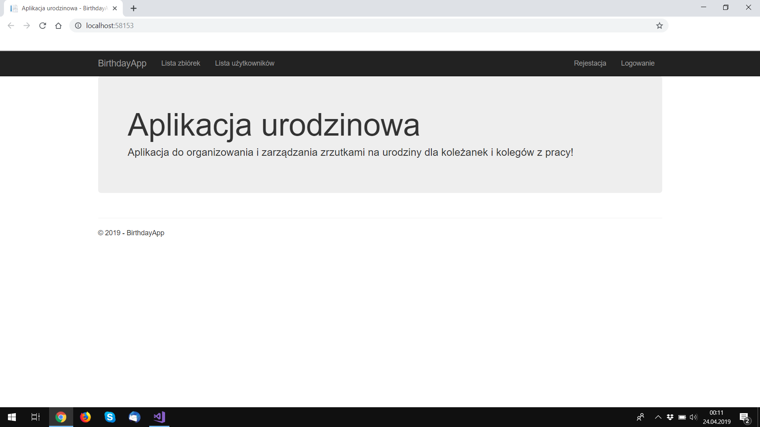Screen dimensions: 760x427
Task: Show hidden system tray icons
Action: click(x=658, y=417)
